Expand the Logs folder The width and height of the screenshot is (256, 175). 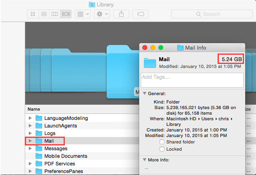coord(30,133)
